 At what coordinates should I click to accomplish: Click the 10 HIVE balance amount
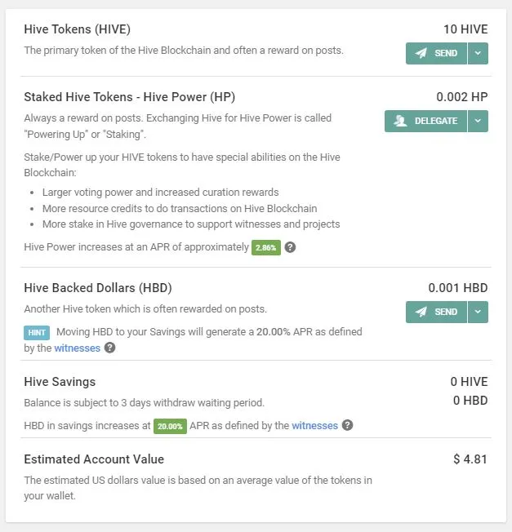click(x=465, y=29)
